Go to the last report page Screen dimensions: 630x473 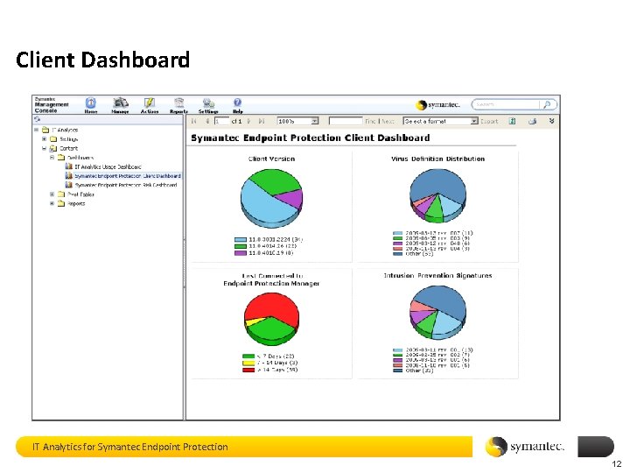262,121
